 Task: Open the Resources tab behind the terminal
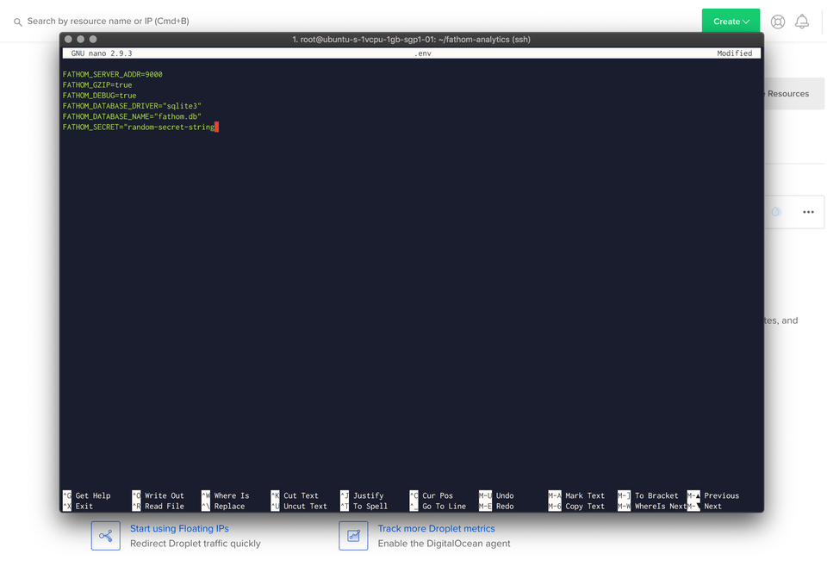pyautogui.click(x=788, y=93)
